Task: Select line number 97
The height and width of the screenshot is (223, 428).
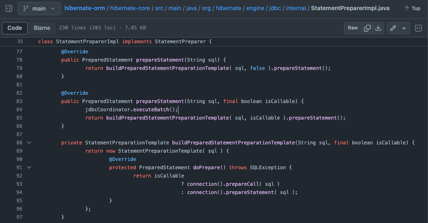Action: coord(19,217)
